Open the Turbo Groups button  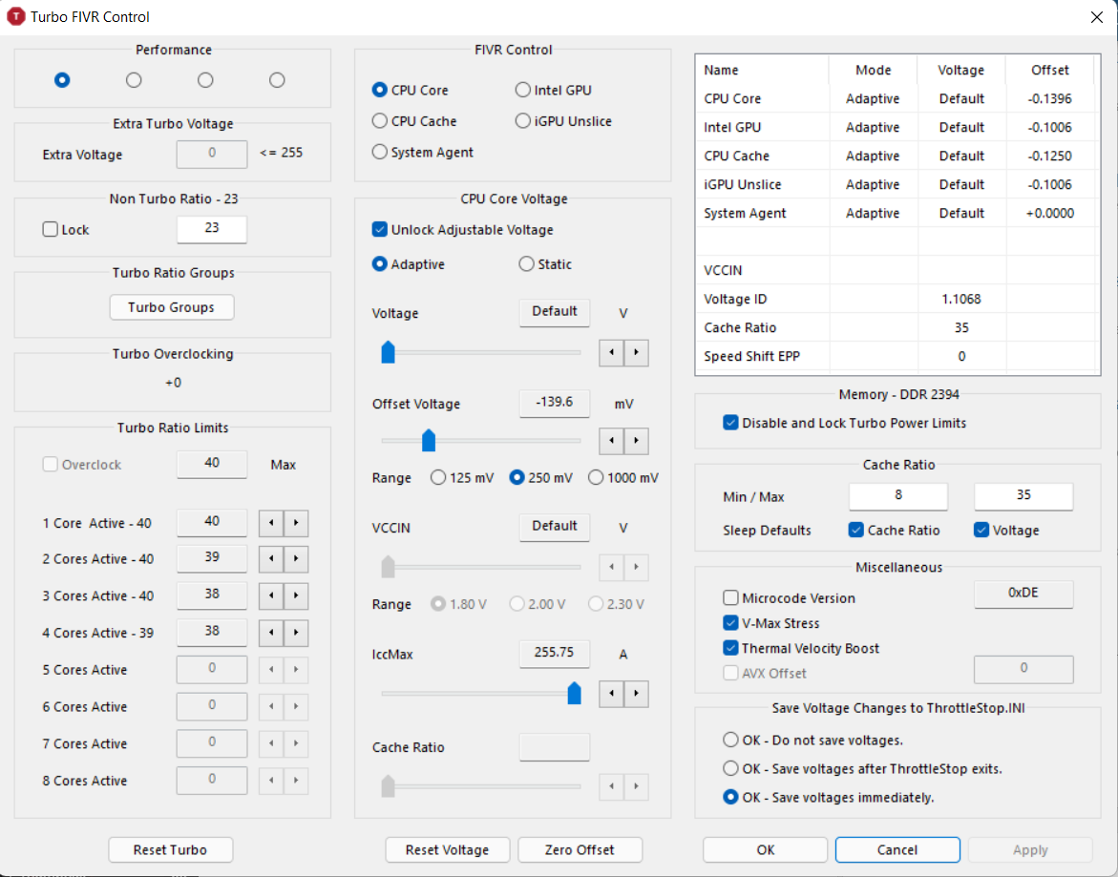point(171,307)
